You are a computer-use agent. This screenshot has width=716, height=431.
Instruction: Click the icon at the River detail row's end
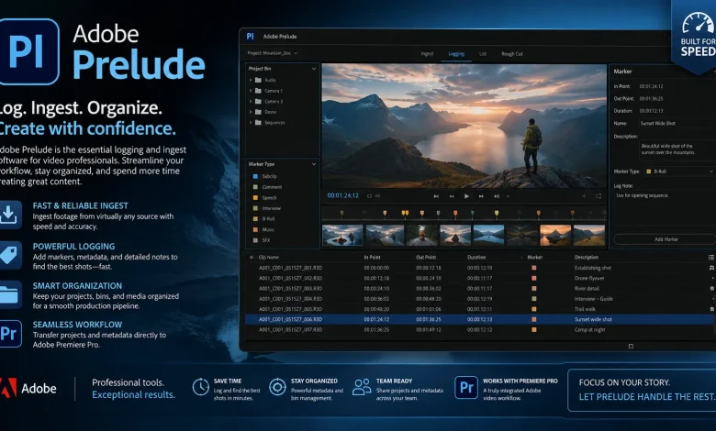pos(712,288)
